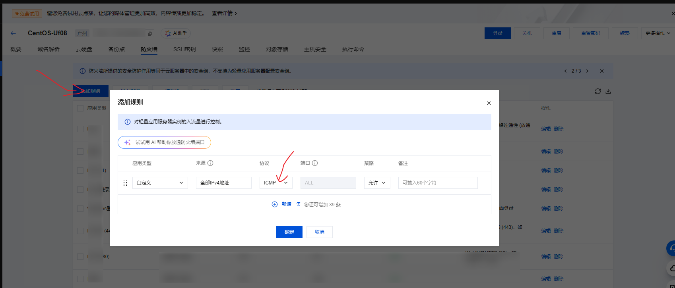Click 试试用 AI 帮助你放通防火墙端口 button

pos(164,142)
